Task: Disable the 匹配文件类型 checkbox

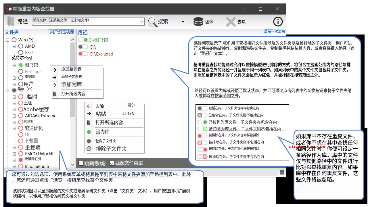Action: [x=112, y=163]
